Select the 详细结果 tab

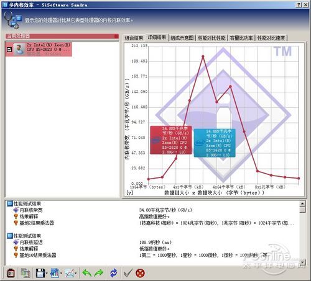coord(157,37)
